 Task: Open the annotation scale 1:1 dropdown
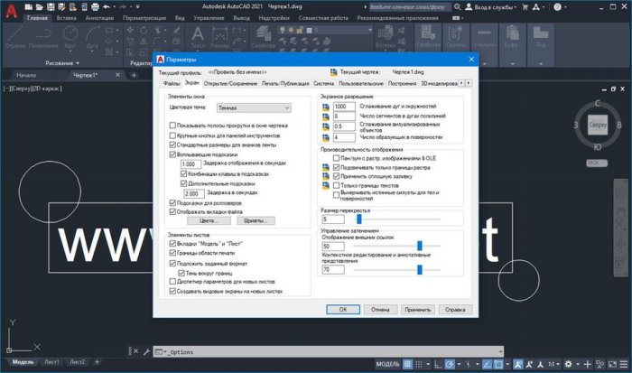point(553,364)
